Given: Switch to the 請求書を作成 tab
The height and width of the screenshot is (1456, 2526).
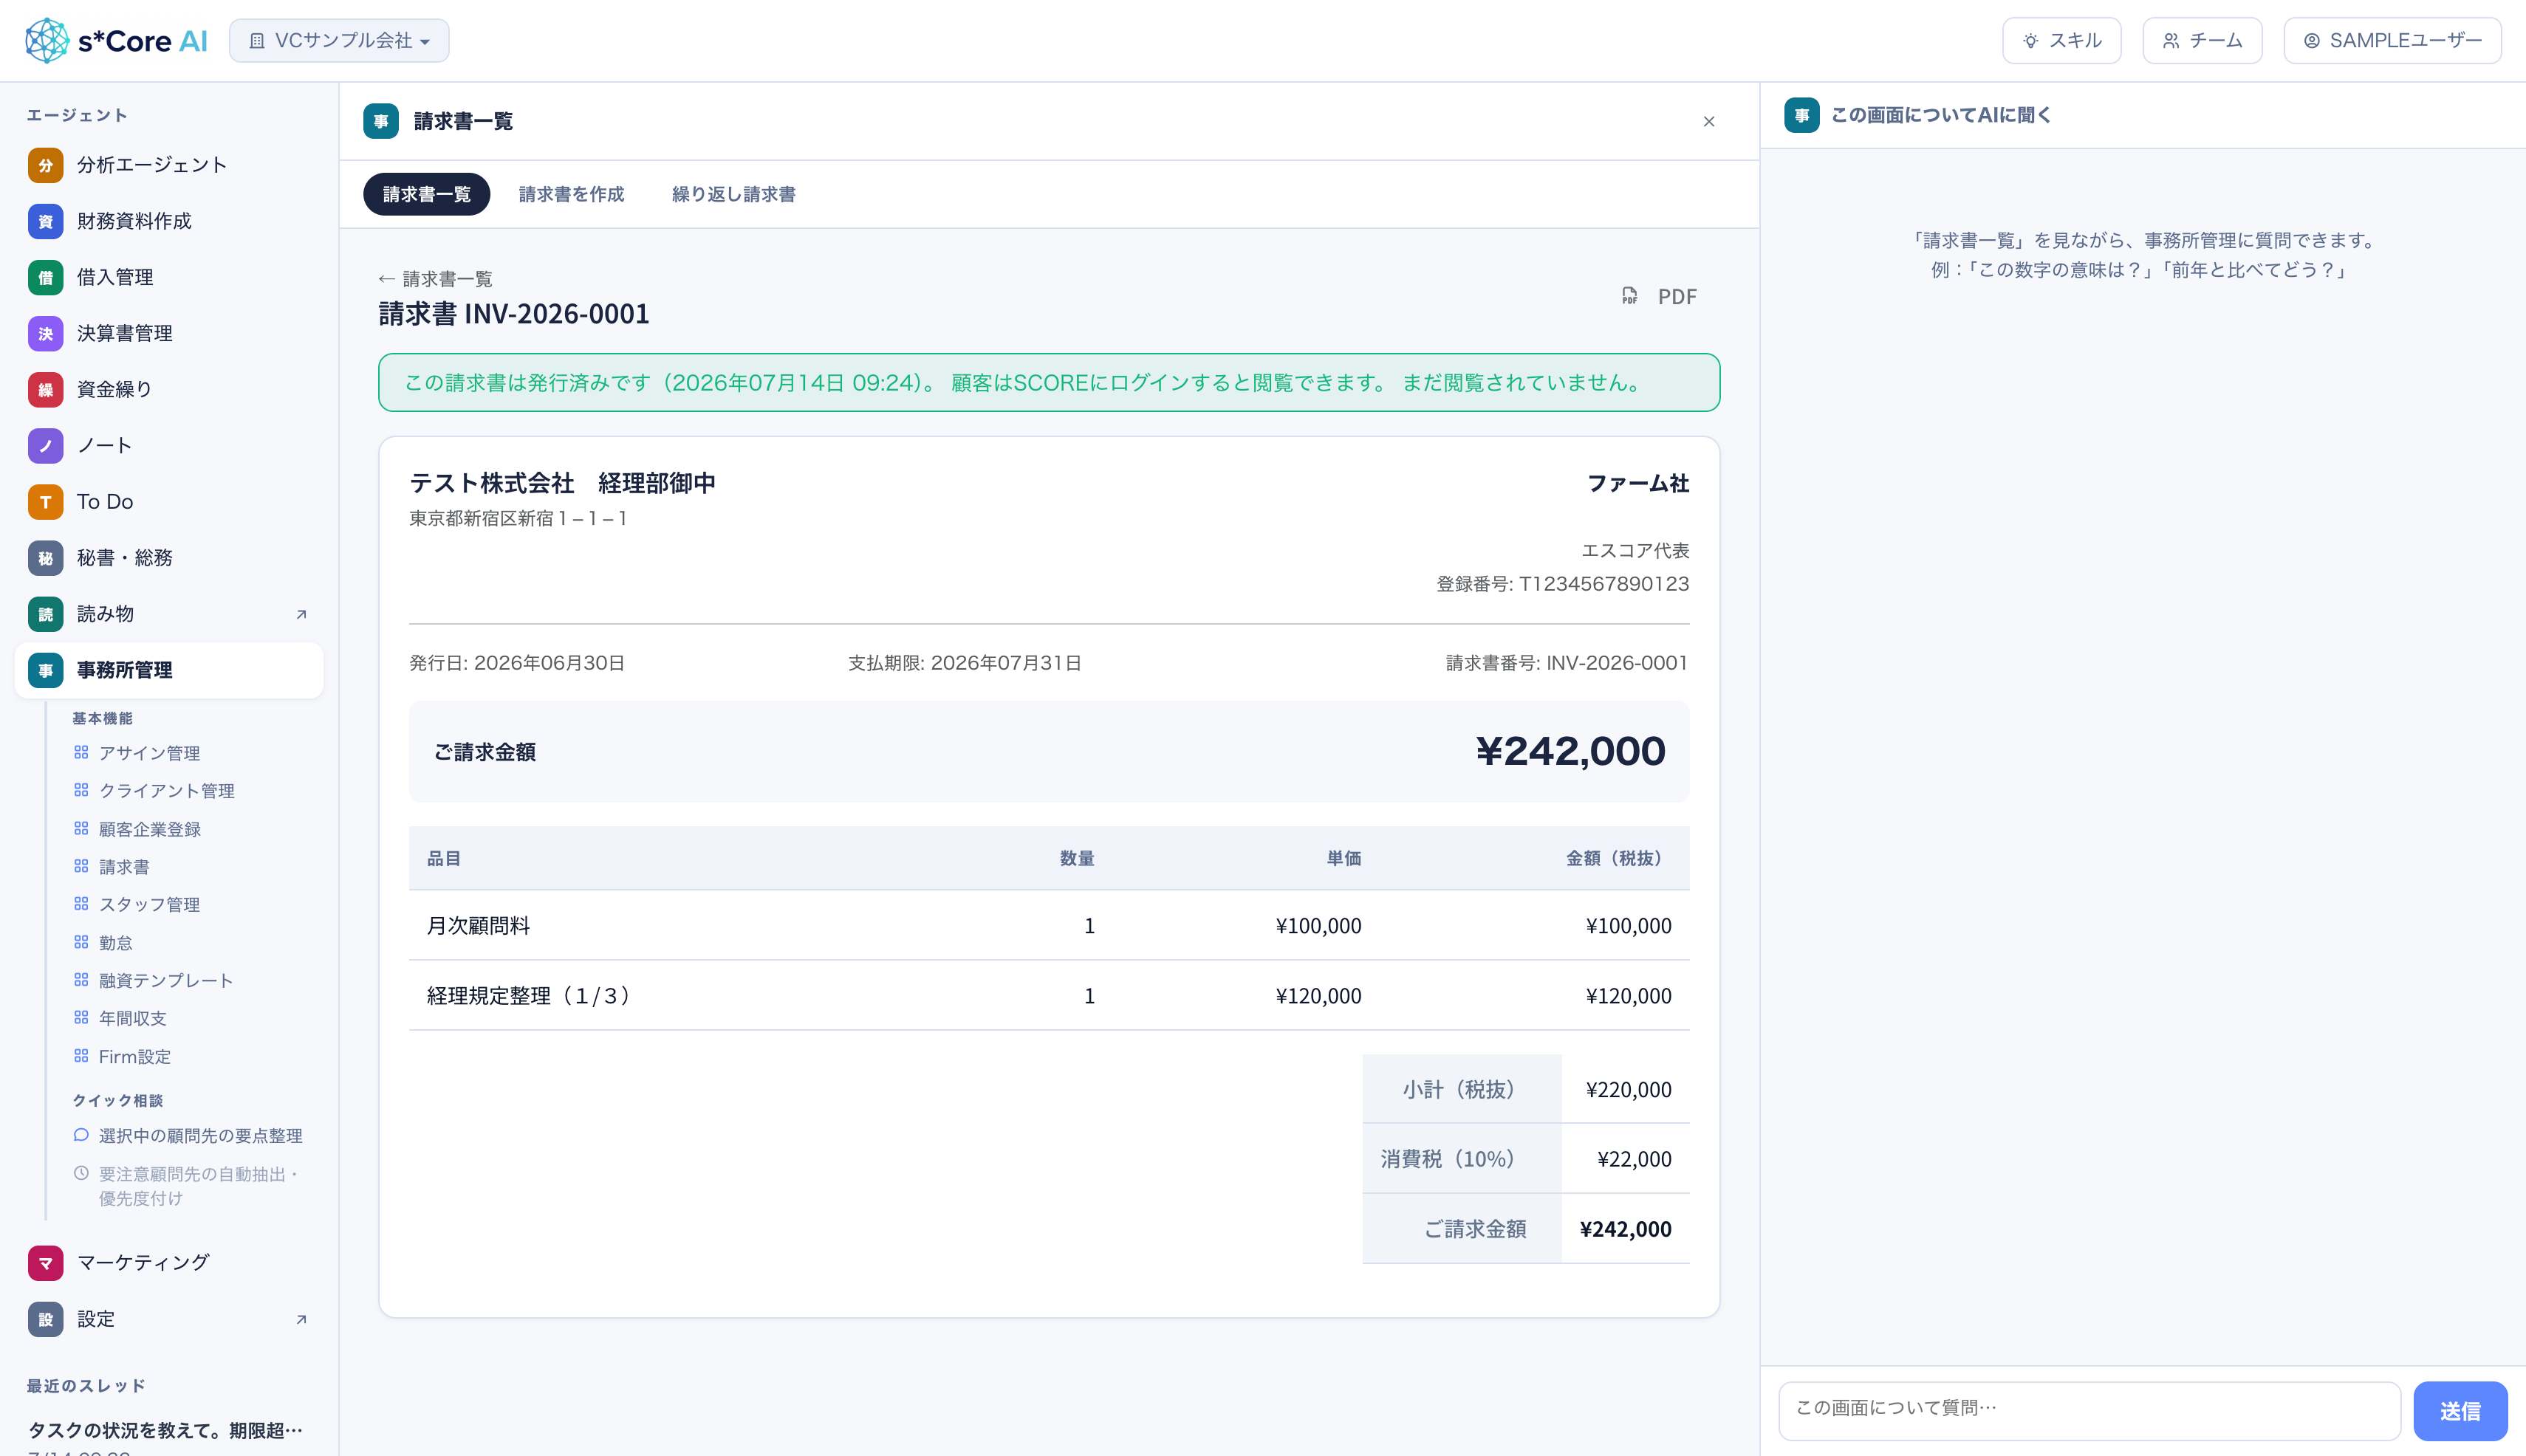Looking at the screenshot, I should click(x=571, y=194).
